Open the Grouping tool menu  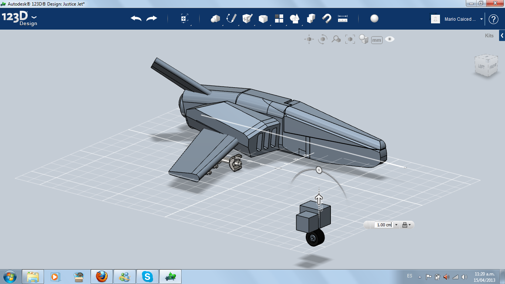(295, 19)
